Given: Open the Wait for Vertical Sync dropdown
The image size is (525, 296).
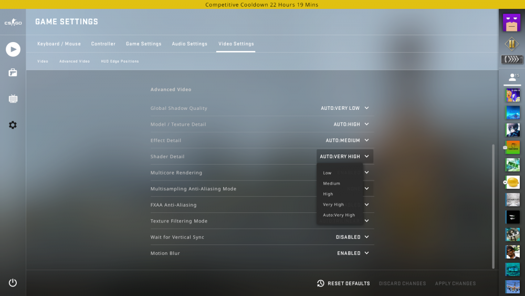Looking at the screenshot, I should 352,237.
